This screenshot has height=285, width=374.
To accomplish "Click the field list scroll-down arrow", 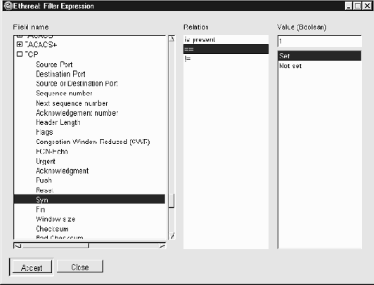I will click(172, 236).
